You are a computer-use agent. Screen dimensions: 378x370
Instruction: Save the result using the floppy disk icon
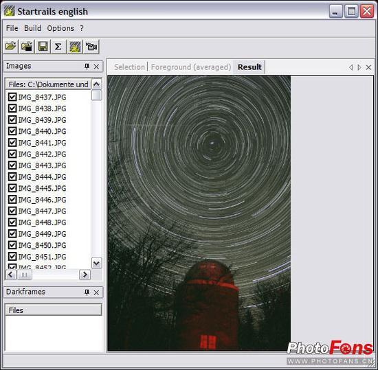click(43, 46)
